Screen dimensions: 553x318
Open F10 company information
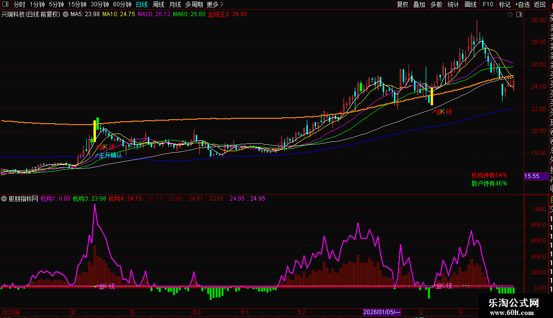pos(488,4)
